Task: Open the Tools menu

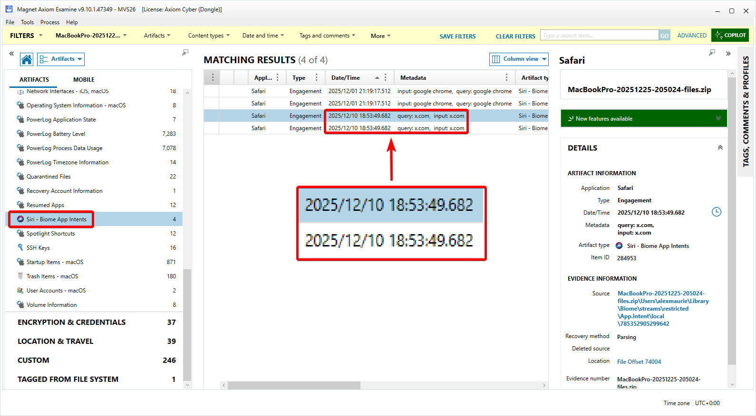Action: click(27, 22)
